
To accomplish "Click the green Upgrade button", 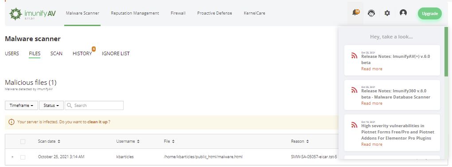I will 430,14.
